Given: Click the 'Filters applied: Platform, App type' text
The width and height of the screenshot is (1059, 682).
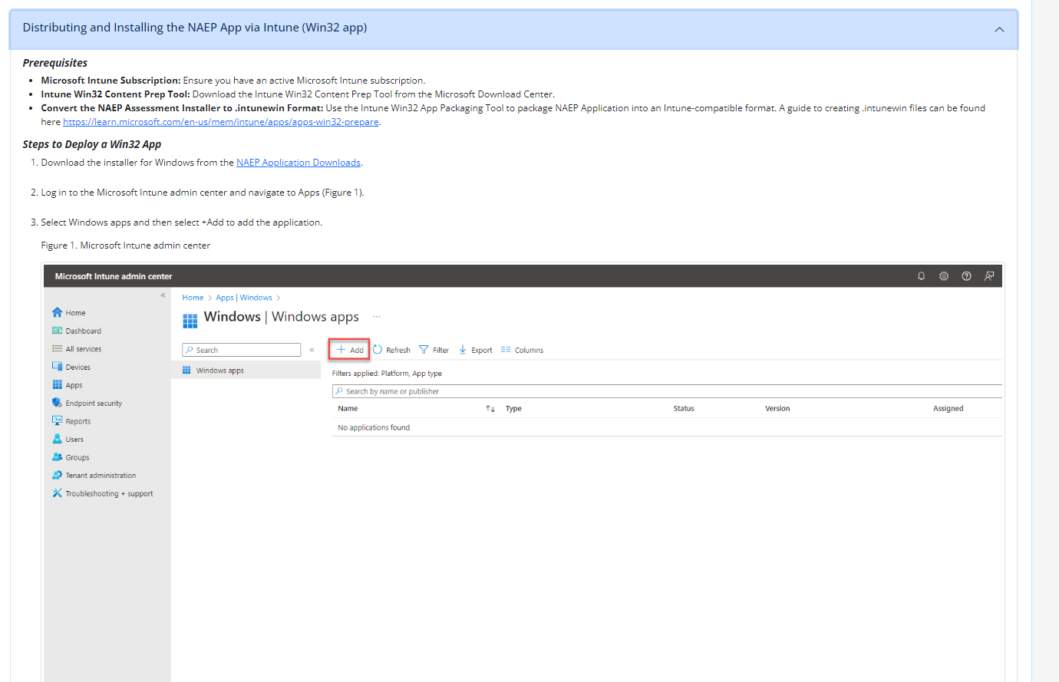Looking at the screenshot, I should pyautogui.click(x=387, y=374).
